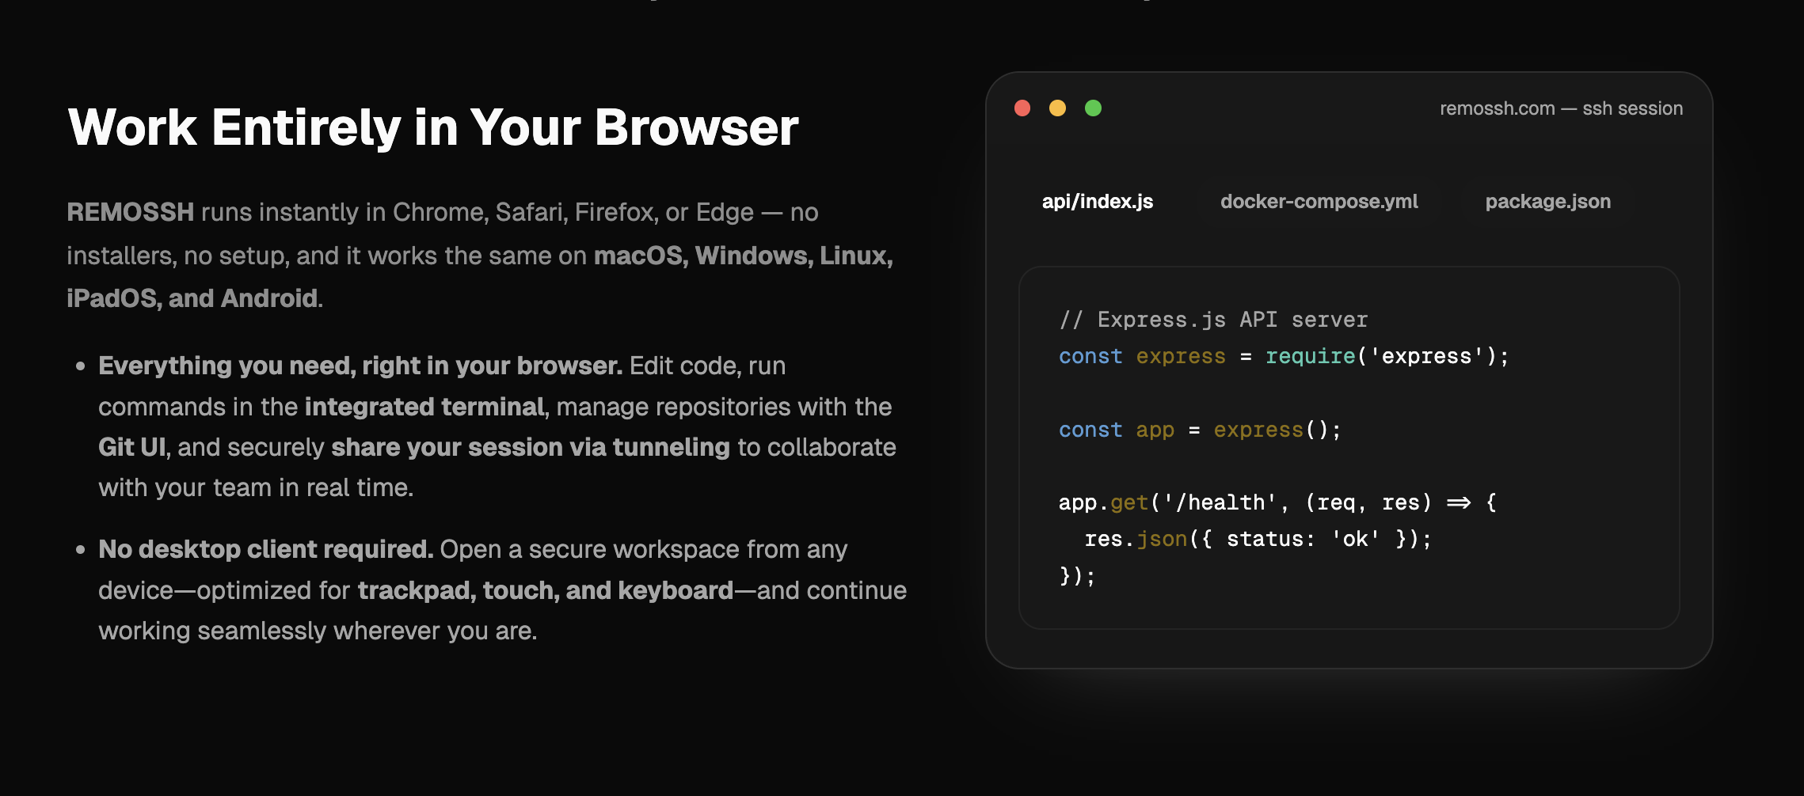The width and height of the screenshot is (1804, 796).
Task: Open the docker-compose.yml tab
Action: point(1318,202)
